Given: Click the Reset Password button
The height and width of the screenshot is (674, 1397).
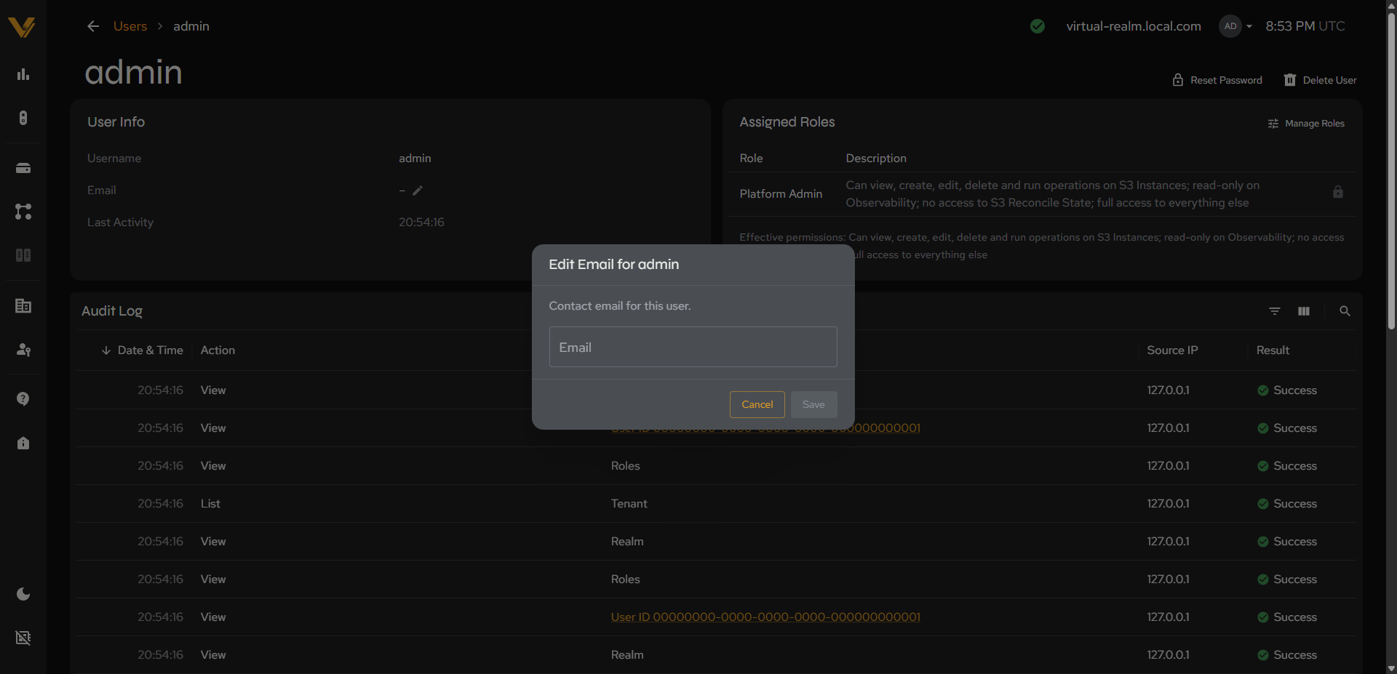Looking at the screenshot, I should click(x=1217, y=80).
